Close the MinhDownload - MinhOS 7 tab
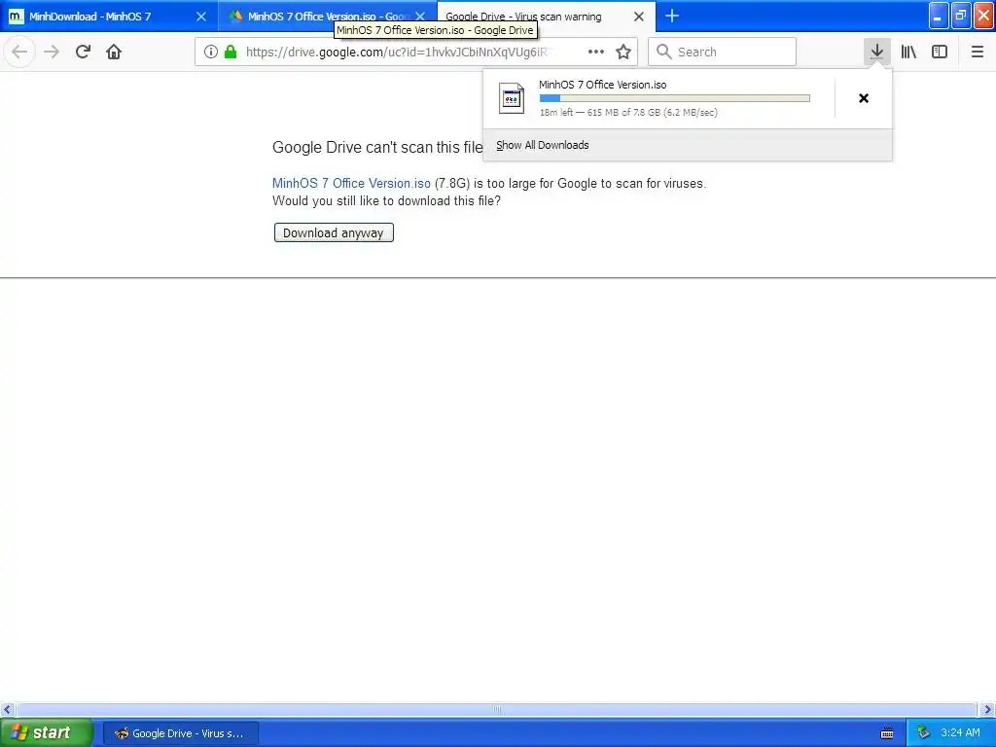Image resolution: width=996 pixels, height=747 pixels. click(200, 17)
